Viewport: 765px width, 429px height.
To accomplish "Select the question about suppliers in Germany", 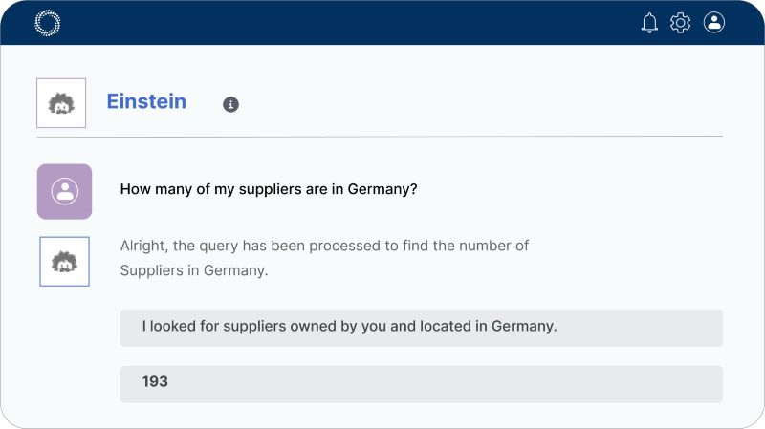I will (x=269, y=189).
